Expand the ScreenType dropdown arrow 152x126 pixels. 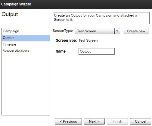(117, 31)
